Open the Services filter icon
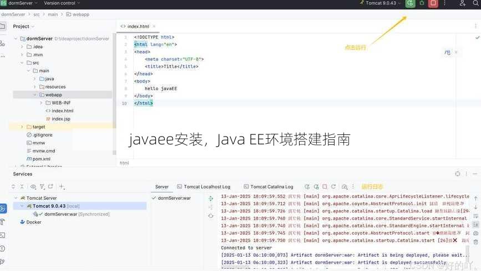Image resolution: width=481 pixels, height=271 pixels. click(x=42, y=186)
